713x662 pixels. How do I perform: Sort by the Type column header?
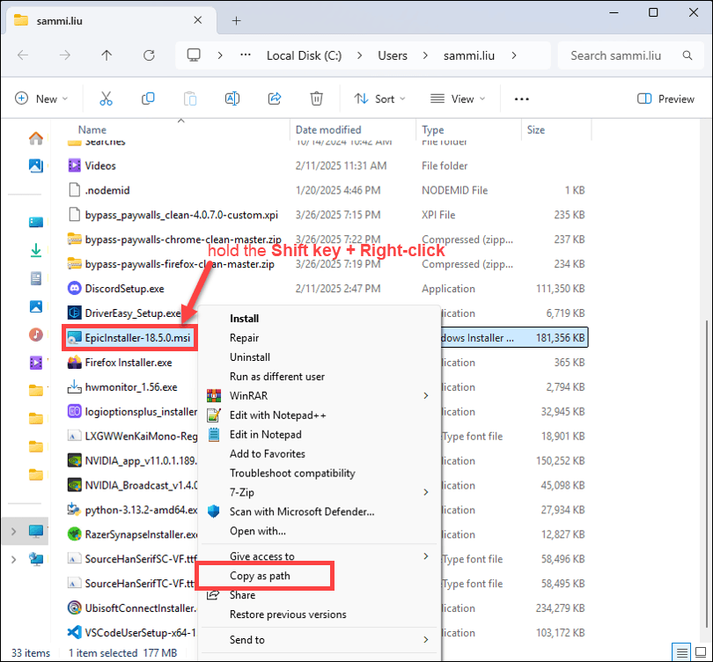click(x=432, y=129)
